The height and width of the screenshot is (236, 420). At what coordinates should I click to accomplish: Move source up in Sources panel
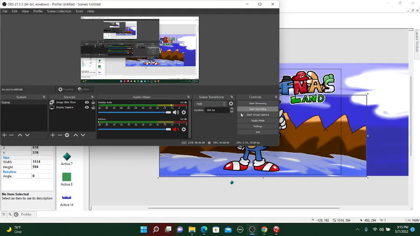[76, 135]
